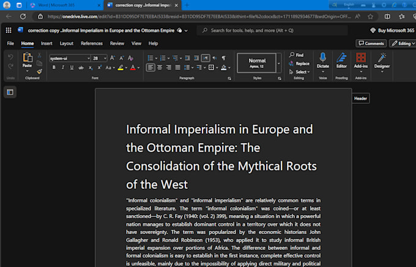Toggle underline formatting
The width and height of the screenshot is (416, 267).
pyautogui.click(x=72, y=67)
